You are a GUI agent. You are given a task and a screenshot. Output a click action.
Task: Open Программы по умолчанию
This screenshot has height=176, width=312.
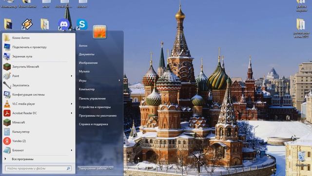point(97,115)
